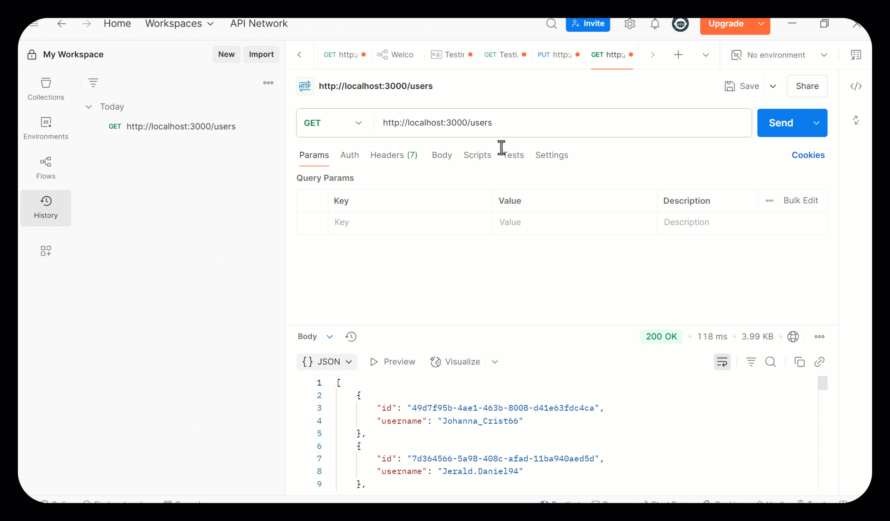
Task: Click the user avatar icon
Action: (x=680, y=24)
